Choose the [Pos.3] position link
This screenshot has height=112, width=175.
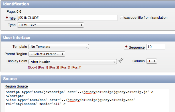click(x=65, y=67)
